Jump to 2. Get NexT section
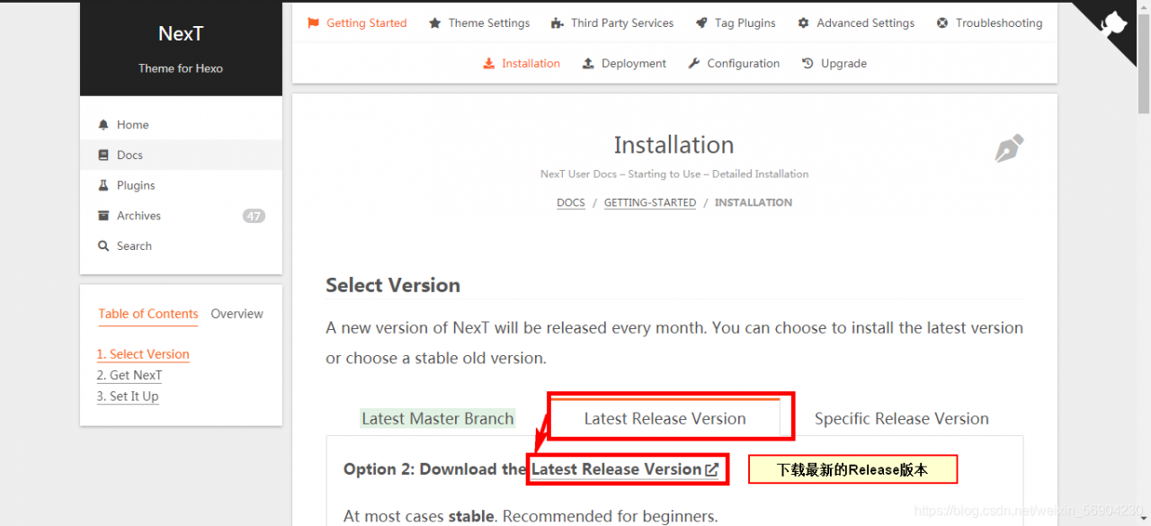The width and height of the screenshot is (1151, 526). (x=129, y=375)
